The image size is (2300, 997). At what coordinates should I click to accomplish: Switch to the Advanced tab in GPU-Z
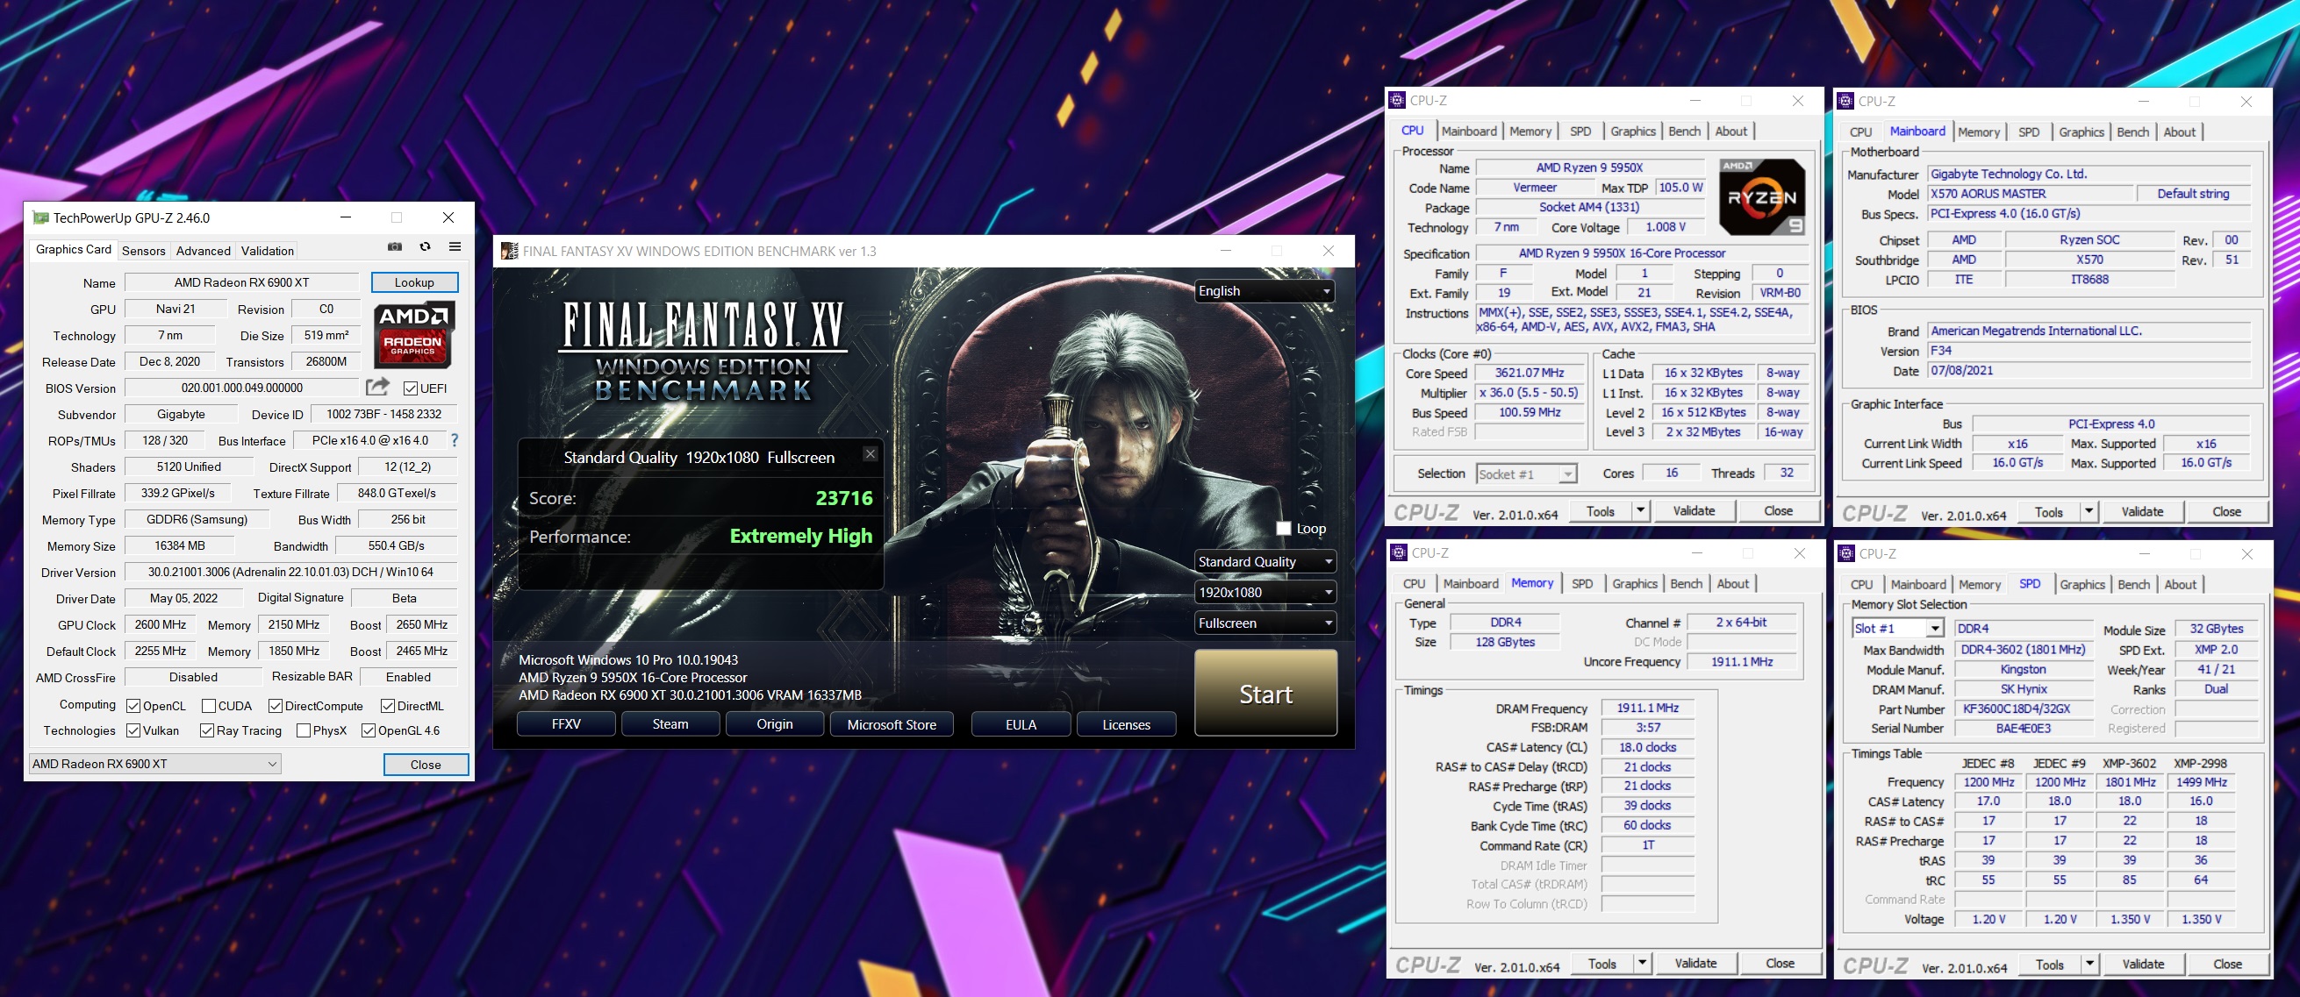(204, 251)
